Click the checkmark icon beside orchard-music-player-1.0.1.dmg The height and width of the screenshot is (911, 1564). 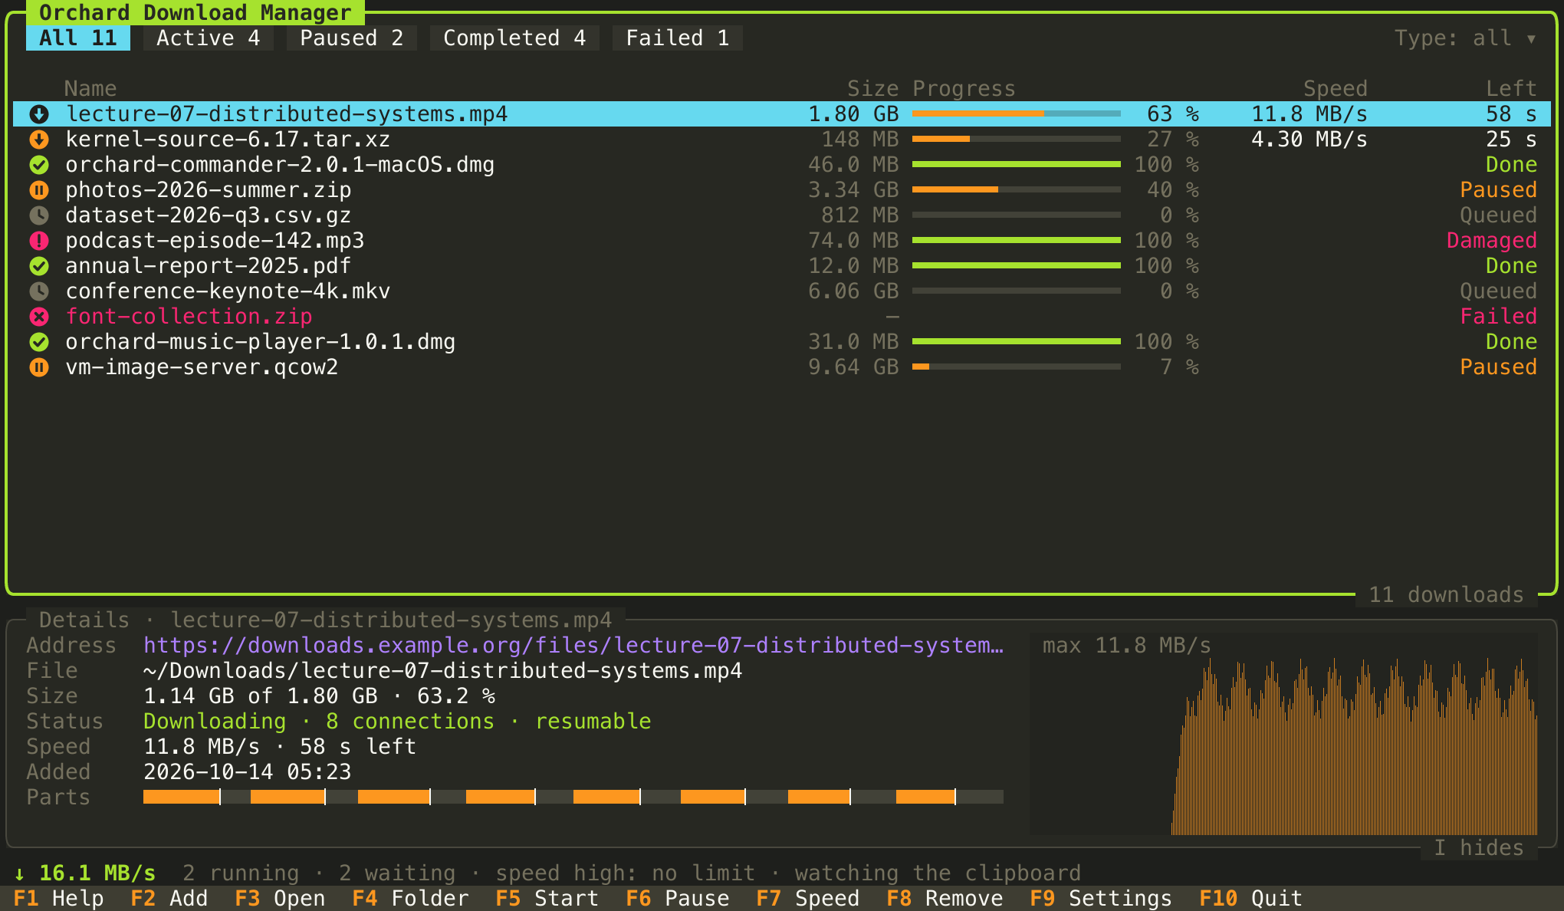click(x=39, y=342)
